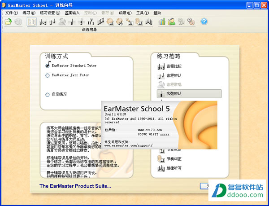Click the melodic dictation notes toolbar icon
269x206 pixels.
(148, 22)
